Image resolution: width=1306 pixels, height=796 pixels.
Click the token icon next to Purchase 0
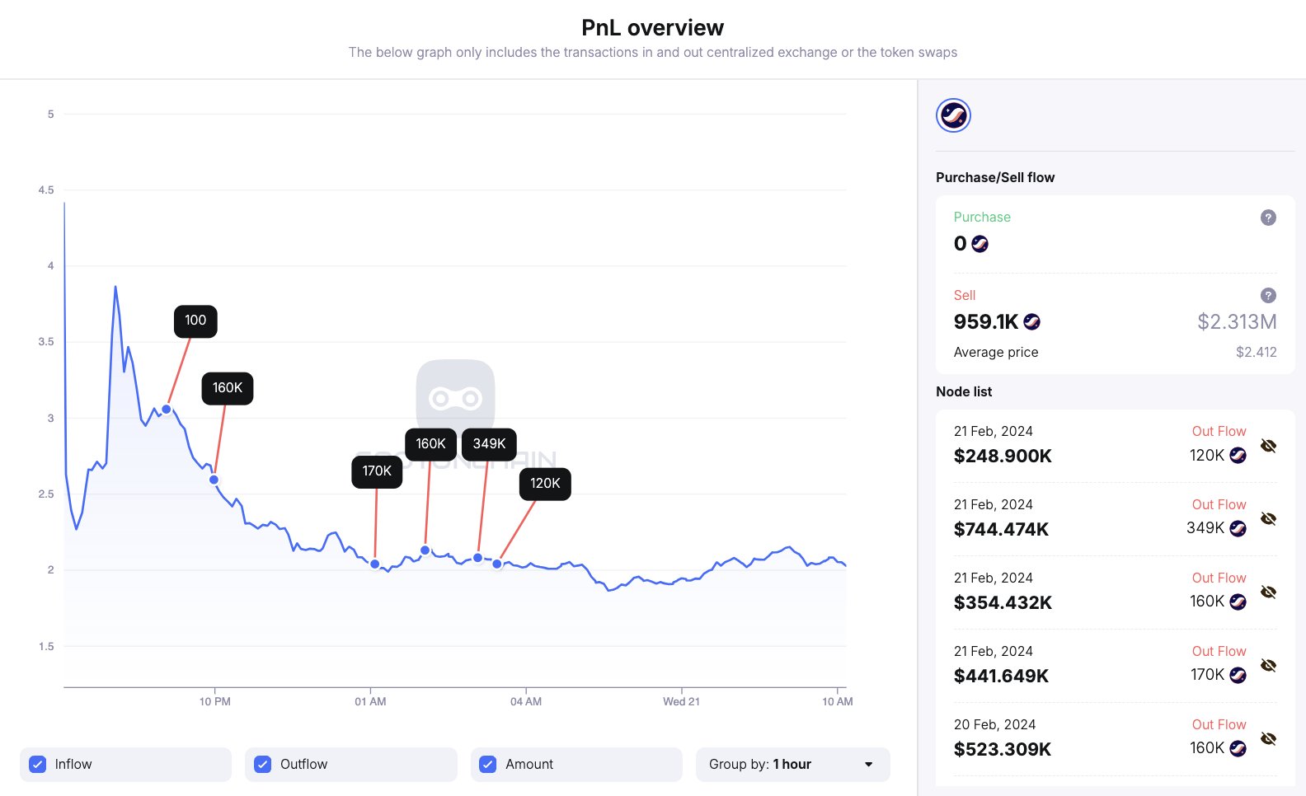[x=979, y=244]
